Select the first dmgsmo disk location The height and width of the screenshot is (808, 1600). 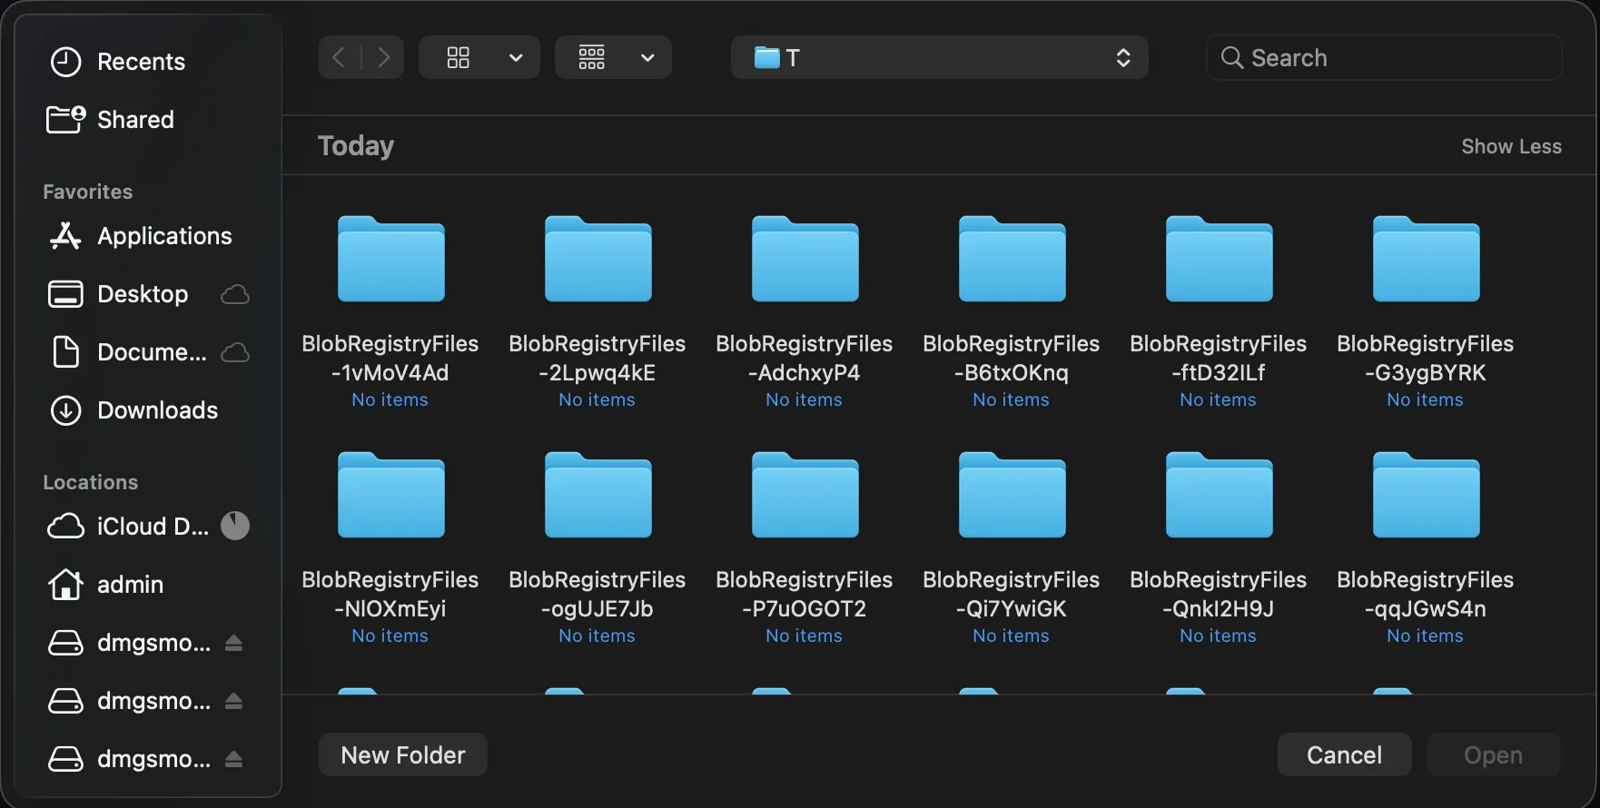click(x=127, y=643)
